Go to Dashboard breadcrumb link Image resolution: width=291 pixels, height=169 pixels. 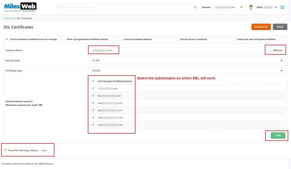pos(9,18)
